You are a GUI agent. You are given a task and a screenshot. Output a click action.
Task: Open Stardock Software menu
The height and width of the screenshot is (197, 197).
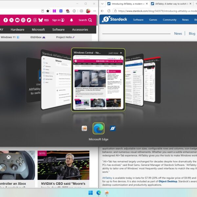click(138, 20)
